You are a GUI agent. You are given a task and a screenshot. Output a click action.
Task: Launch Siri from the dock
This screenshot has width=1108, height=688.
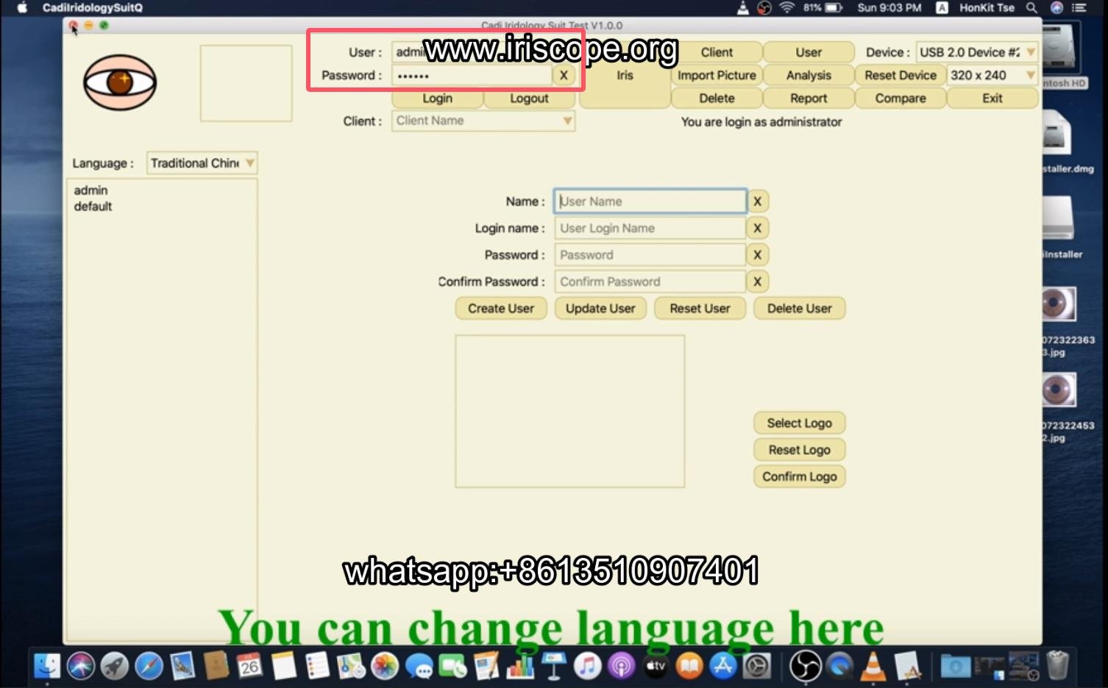pos(81,666)
